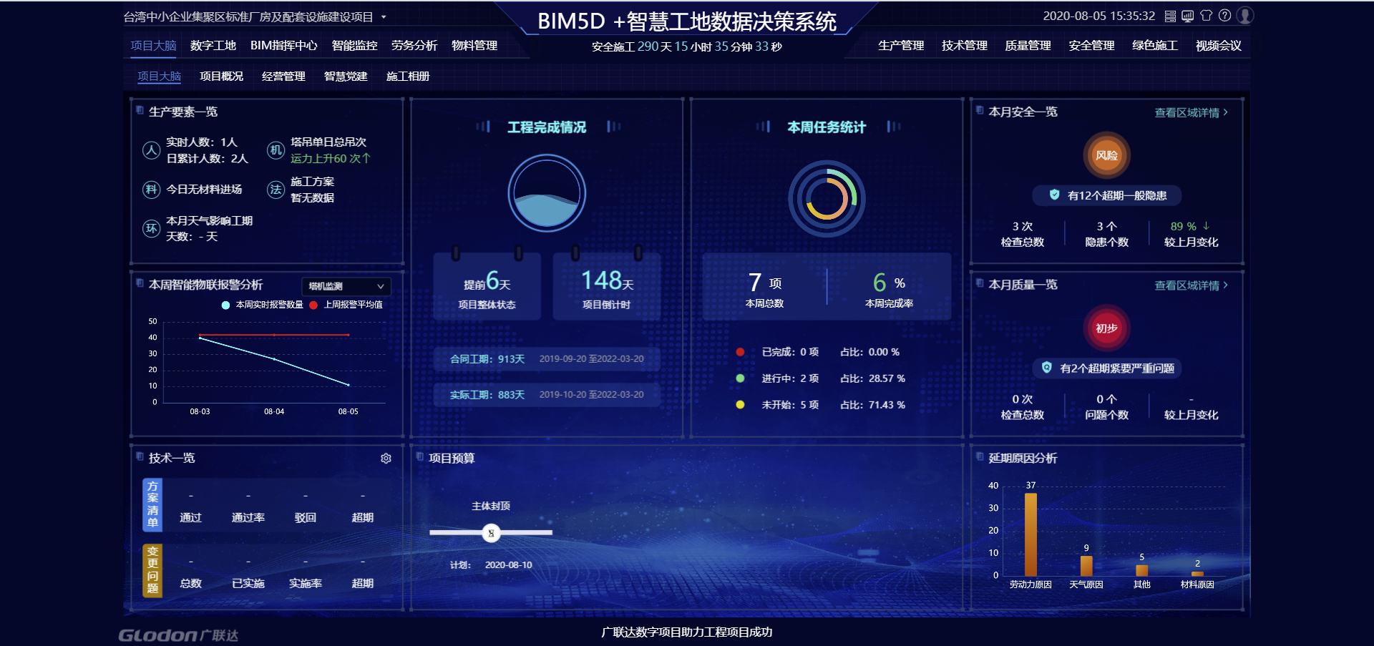The width and height of the screenshot is (1374, 646).
Task: Click shield icon beside 有2个超期紧要严重问题
Action: click(x=1047, y=368)
